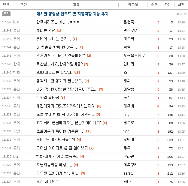Viewport: 188px width, 186px height.
Task: Click view count 266 in row 181330
Action: coord(170,157)
